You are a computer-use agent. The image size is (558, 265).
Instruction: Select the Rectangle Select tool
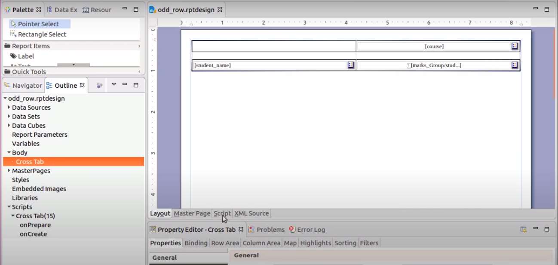[42, 34]
